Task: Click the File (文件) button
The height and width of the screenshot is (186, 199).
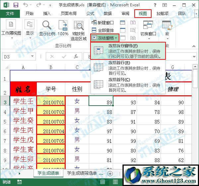Action: (10, 14)
